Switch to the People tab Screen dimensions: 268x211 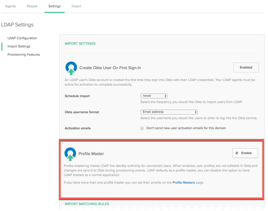click(x=32, y=6)
